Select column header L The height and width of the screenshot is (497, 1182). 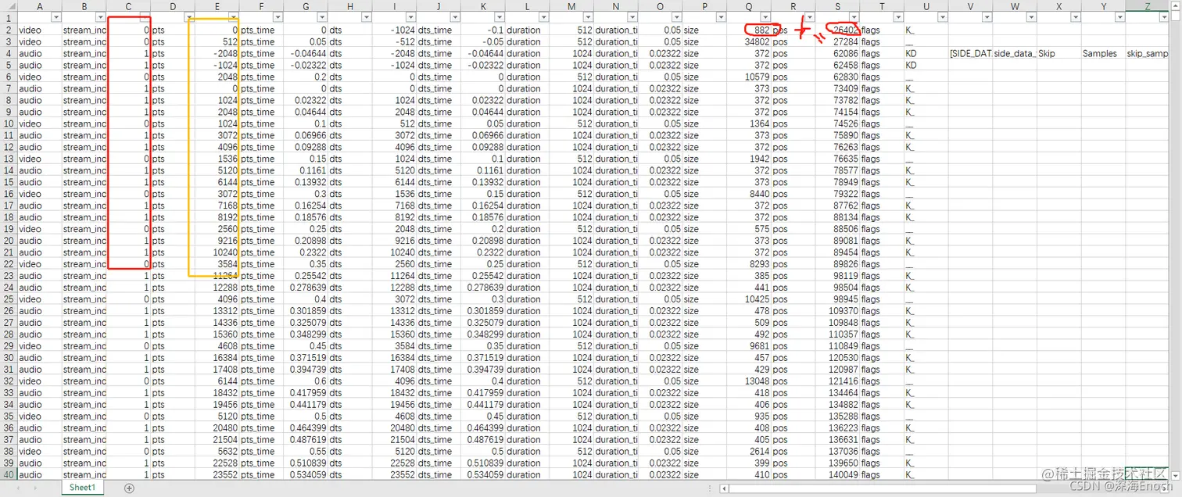528,6
